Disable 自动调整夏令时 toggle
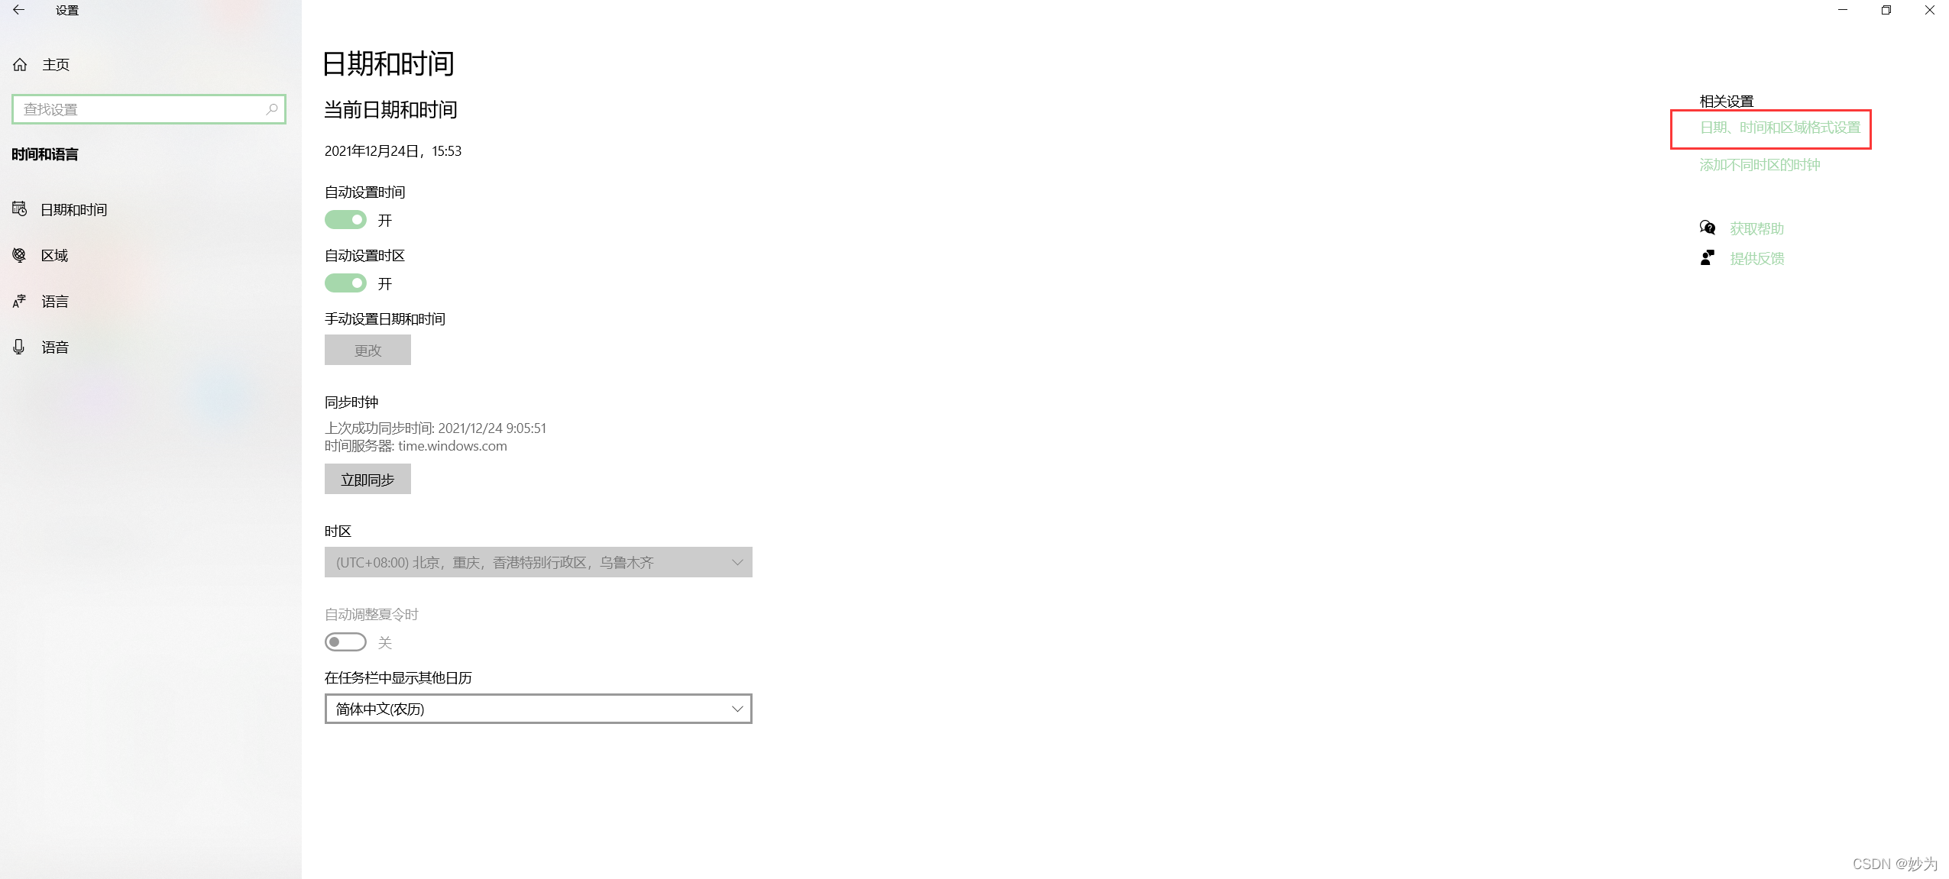This screenshot has height=879, width=1949. [345, 641]
